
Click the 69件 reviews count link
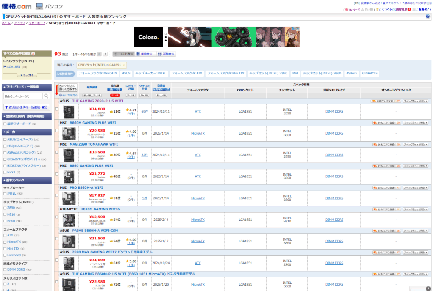[145, 112]
